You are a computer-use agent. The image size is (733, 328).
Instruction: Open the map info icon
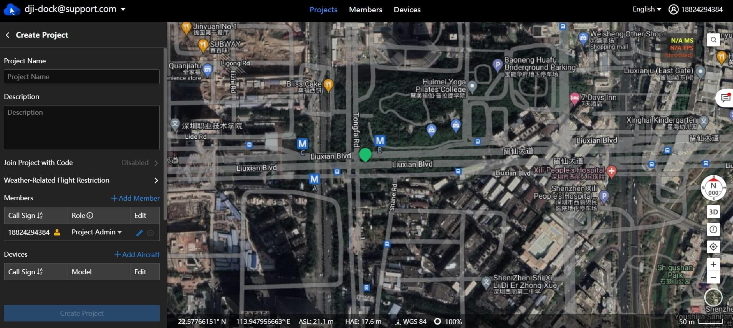pyautogui.click(x=713, y=229)
